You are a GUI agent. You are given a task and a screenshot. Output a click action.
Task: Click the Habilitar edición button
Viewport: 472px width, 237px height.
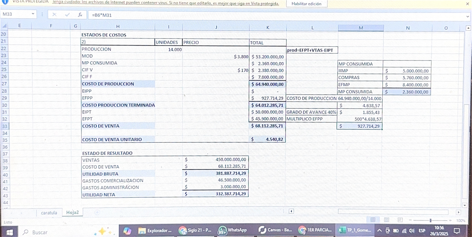pyautogui.click(x=306, y=4)
